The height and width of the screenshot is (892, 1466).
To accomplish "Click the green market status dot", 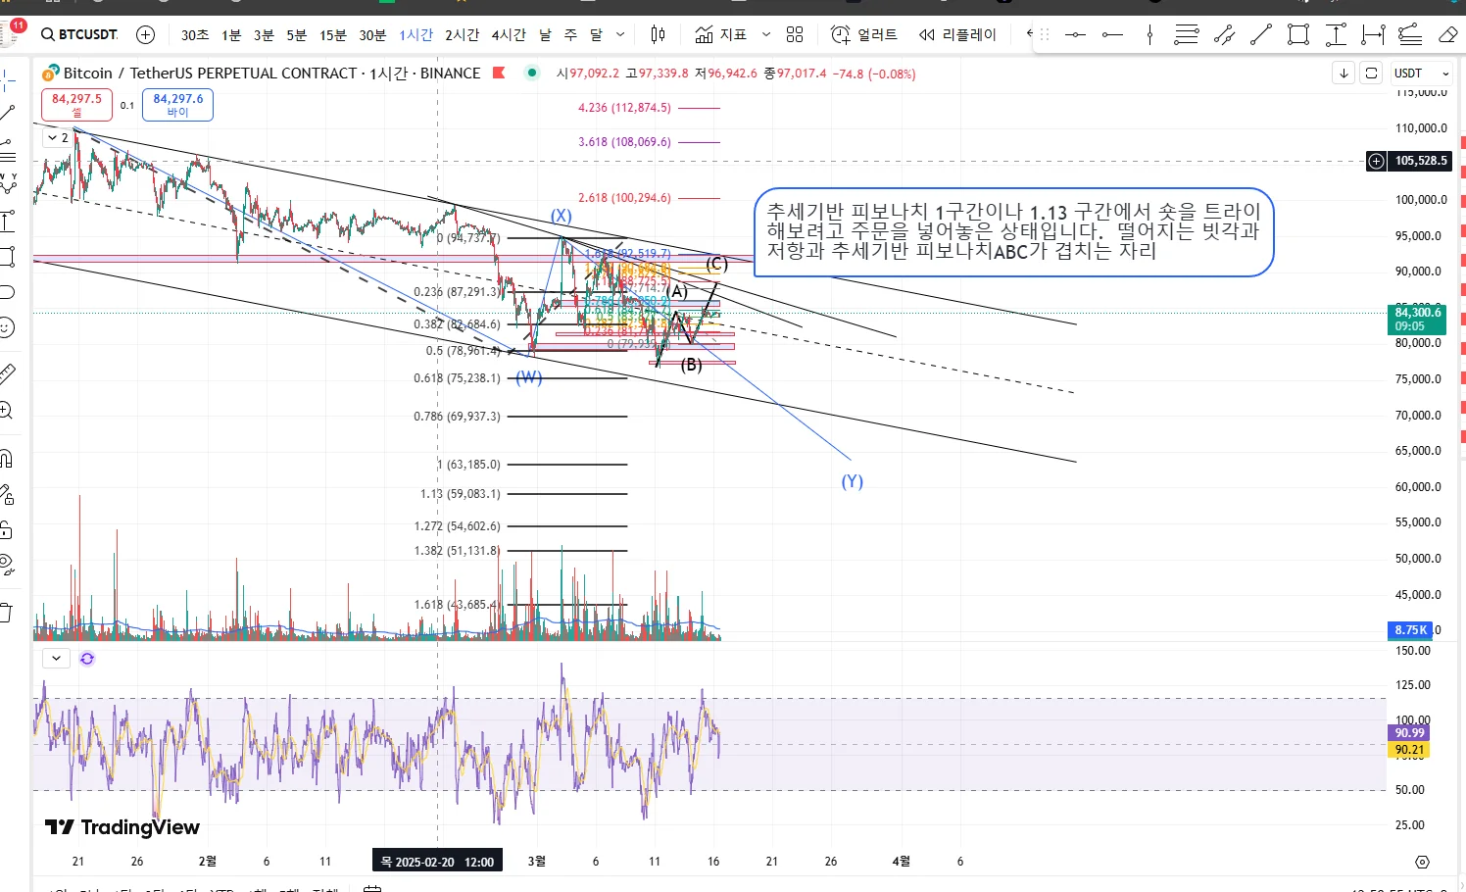I will pyautogui.click(x=531, y=73).
